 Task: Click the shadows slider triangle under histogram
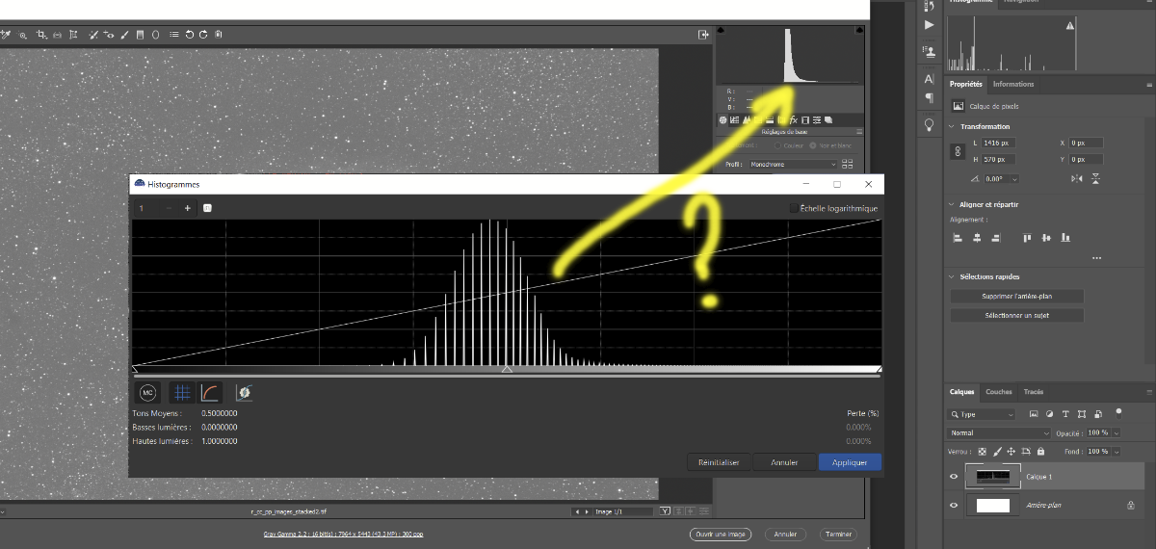click(x=136, y=369)
